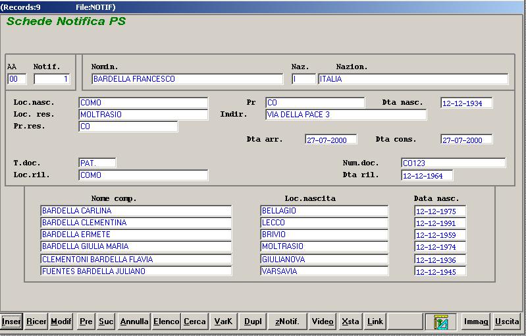
Task: Click the zNotif. button
Action: (287, 322)
